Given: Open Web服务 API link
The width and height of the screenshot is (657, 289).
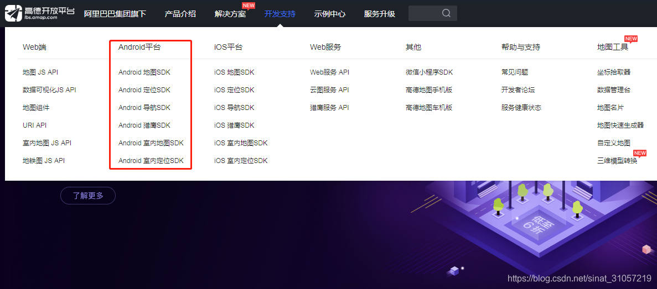Looking at the screenshot, I should [x=329, y=72].
